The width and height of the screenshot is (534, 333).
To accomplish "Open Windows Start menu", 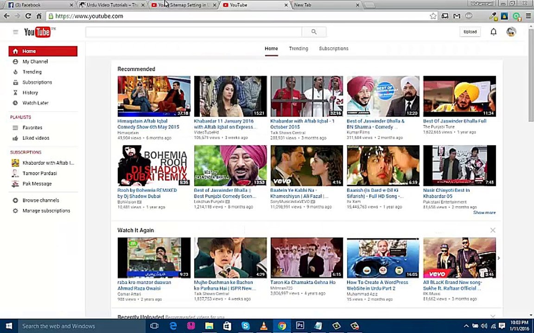I will click(9, 326).
